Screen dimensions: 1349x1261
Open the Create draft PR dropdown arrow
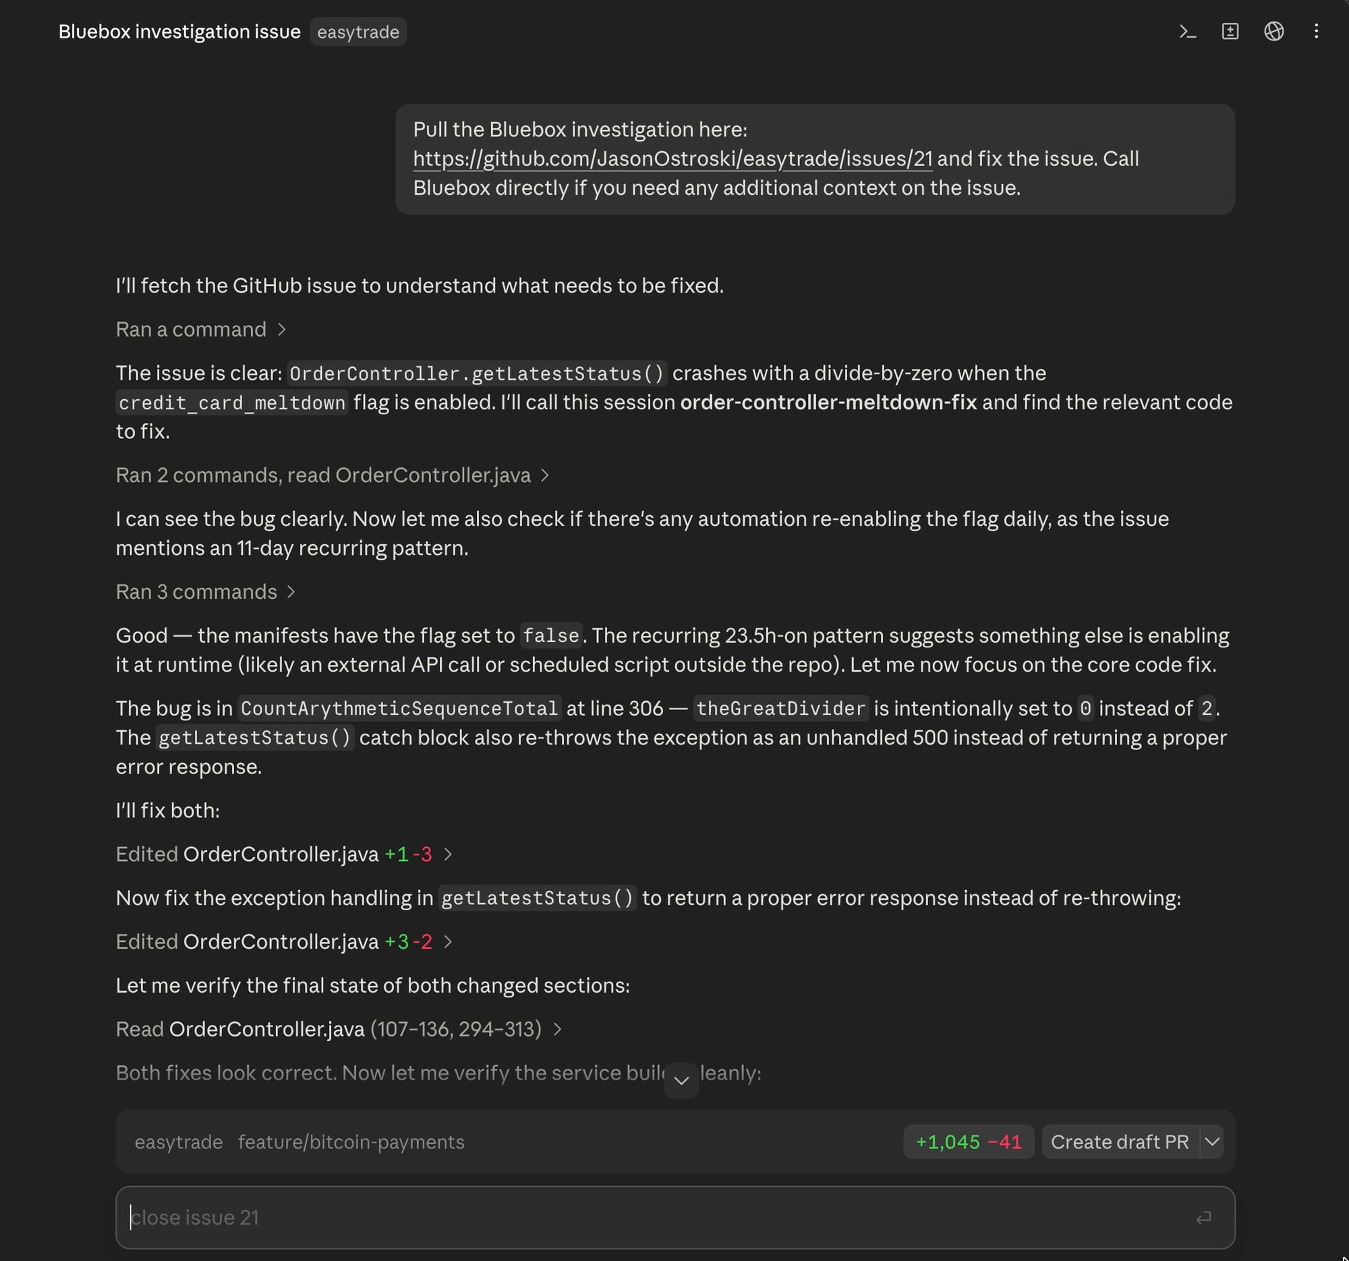click(1212, 1142)
